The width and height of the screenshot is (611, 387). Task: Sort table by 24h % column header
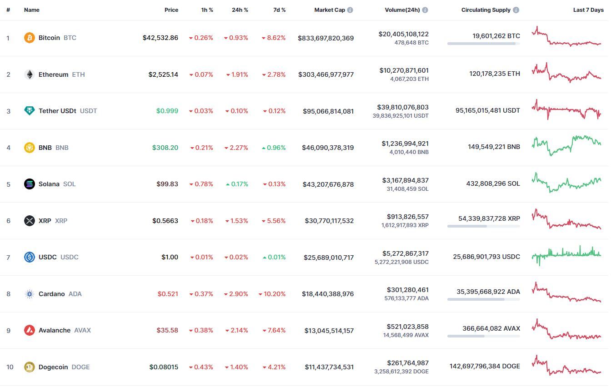[x=240, y=10]
